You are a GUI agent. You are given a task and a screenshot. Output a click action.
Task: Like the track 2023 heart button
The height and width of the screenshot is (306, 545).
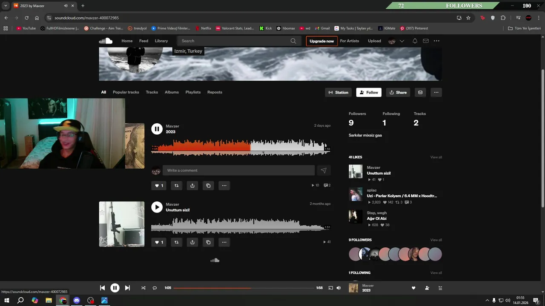159,185
